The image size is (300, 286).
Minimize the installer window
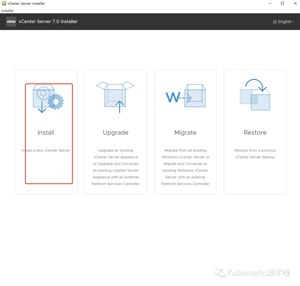270,3
